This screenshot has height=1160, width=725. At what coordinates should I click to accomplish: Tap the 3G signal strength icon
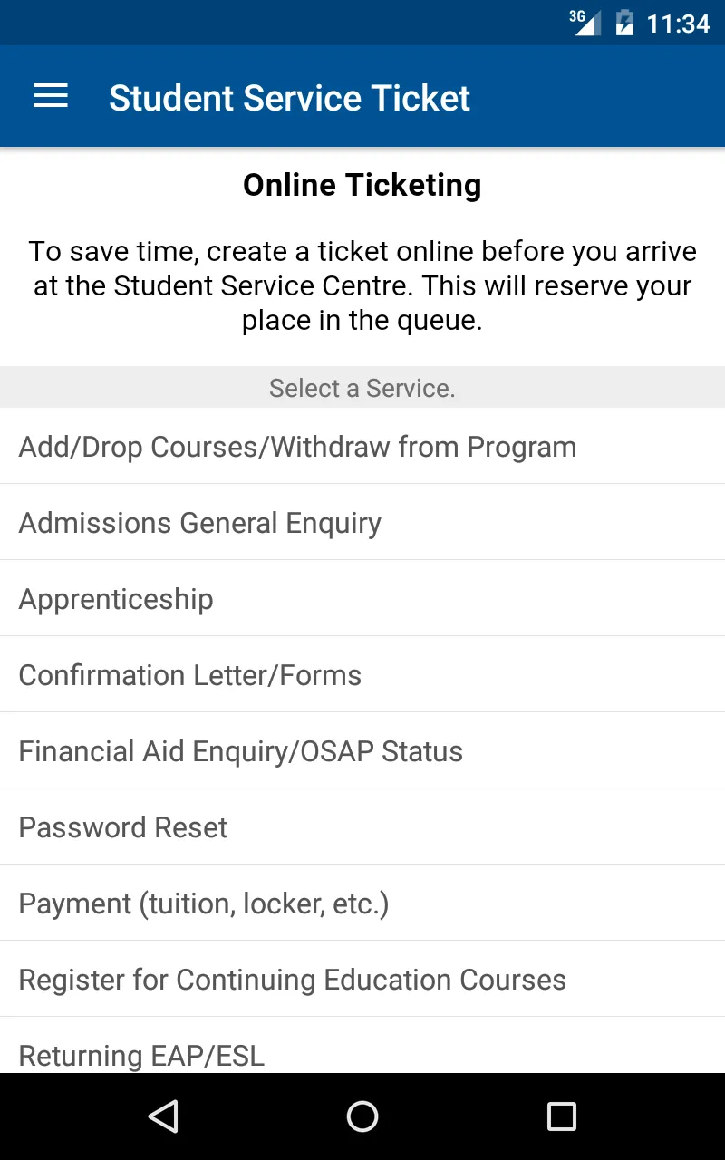click(x=585, y=23)
